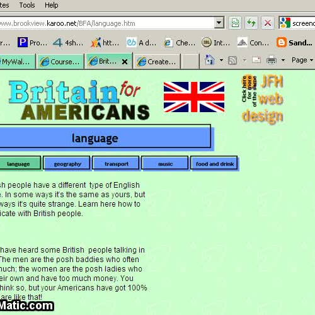Open a new blank tab
315x315 pixels.
pos(190,62)
